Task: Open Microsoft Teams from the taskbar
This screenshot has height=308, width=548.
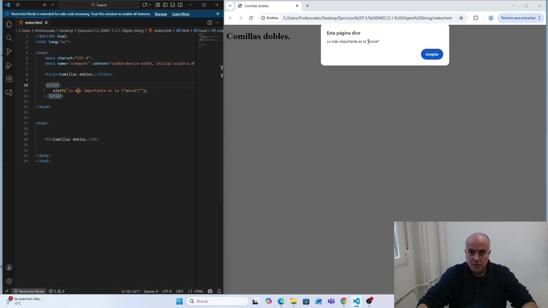Action: coord(331,301)
